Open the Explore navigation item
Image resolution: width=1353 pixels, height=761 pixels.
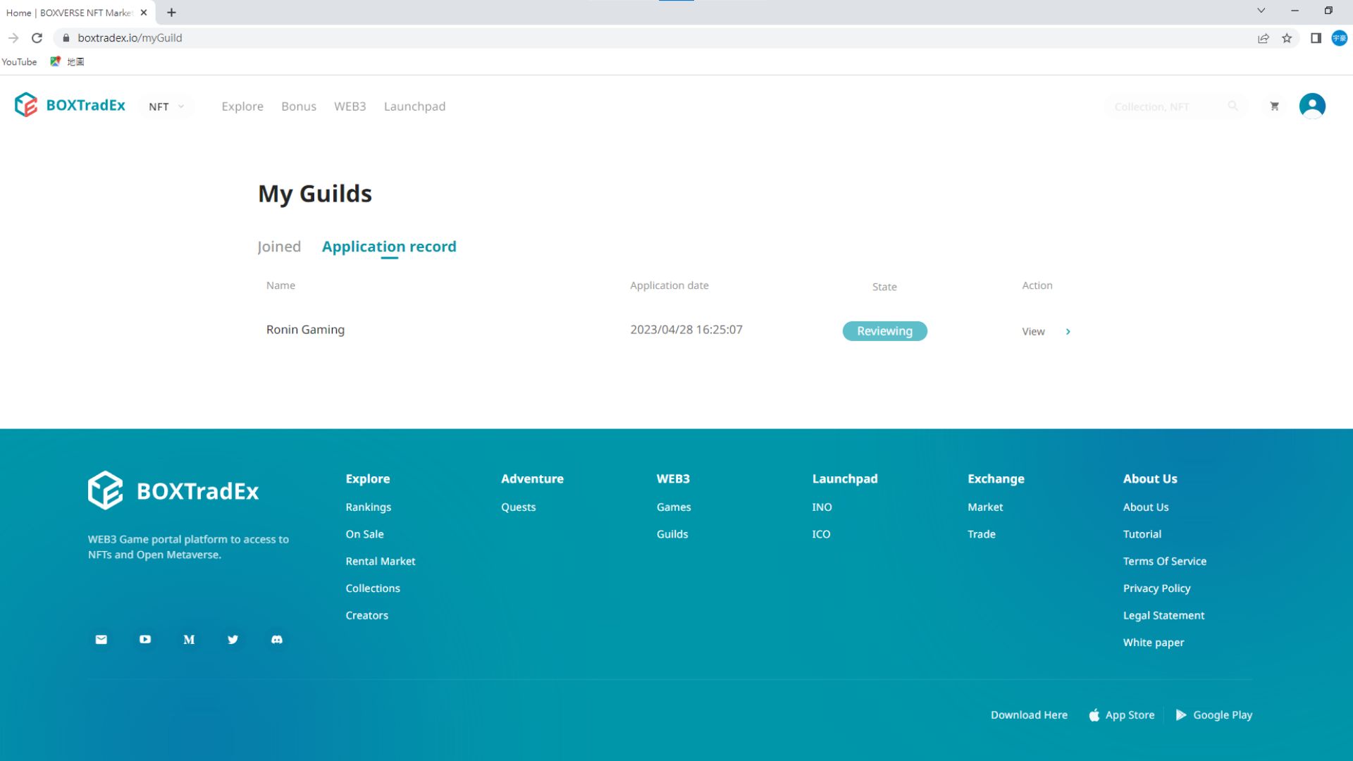pyautogui.click(x=242, y=106)
